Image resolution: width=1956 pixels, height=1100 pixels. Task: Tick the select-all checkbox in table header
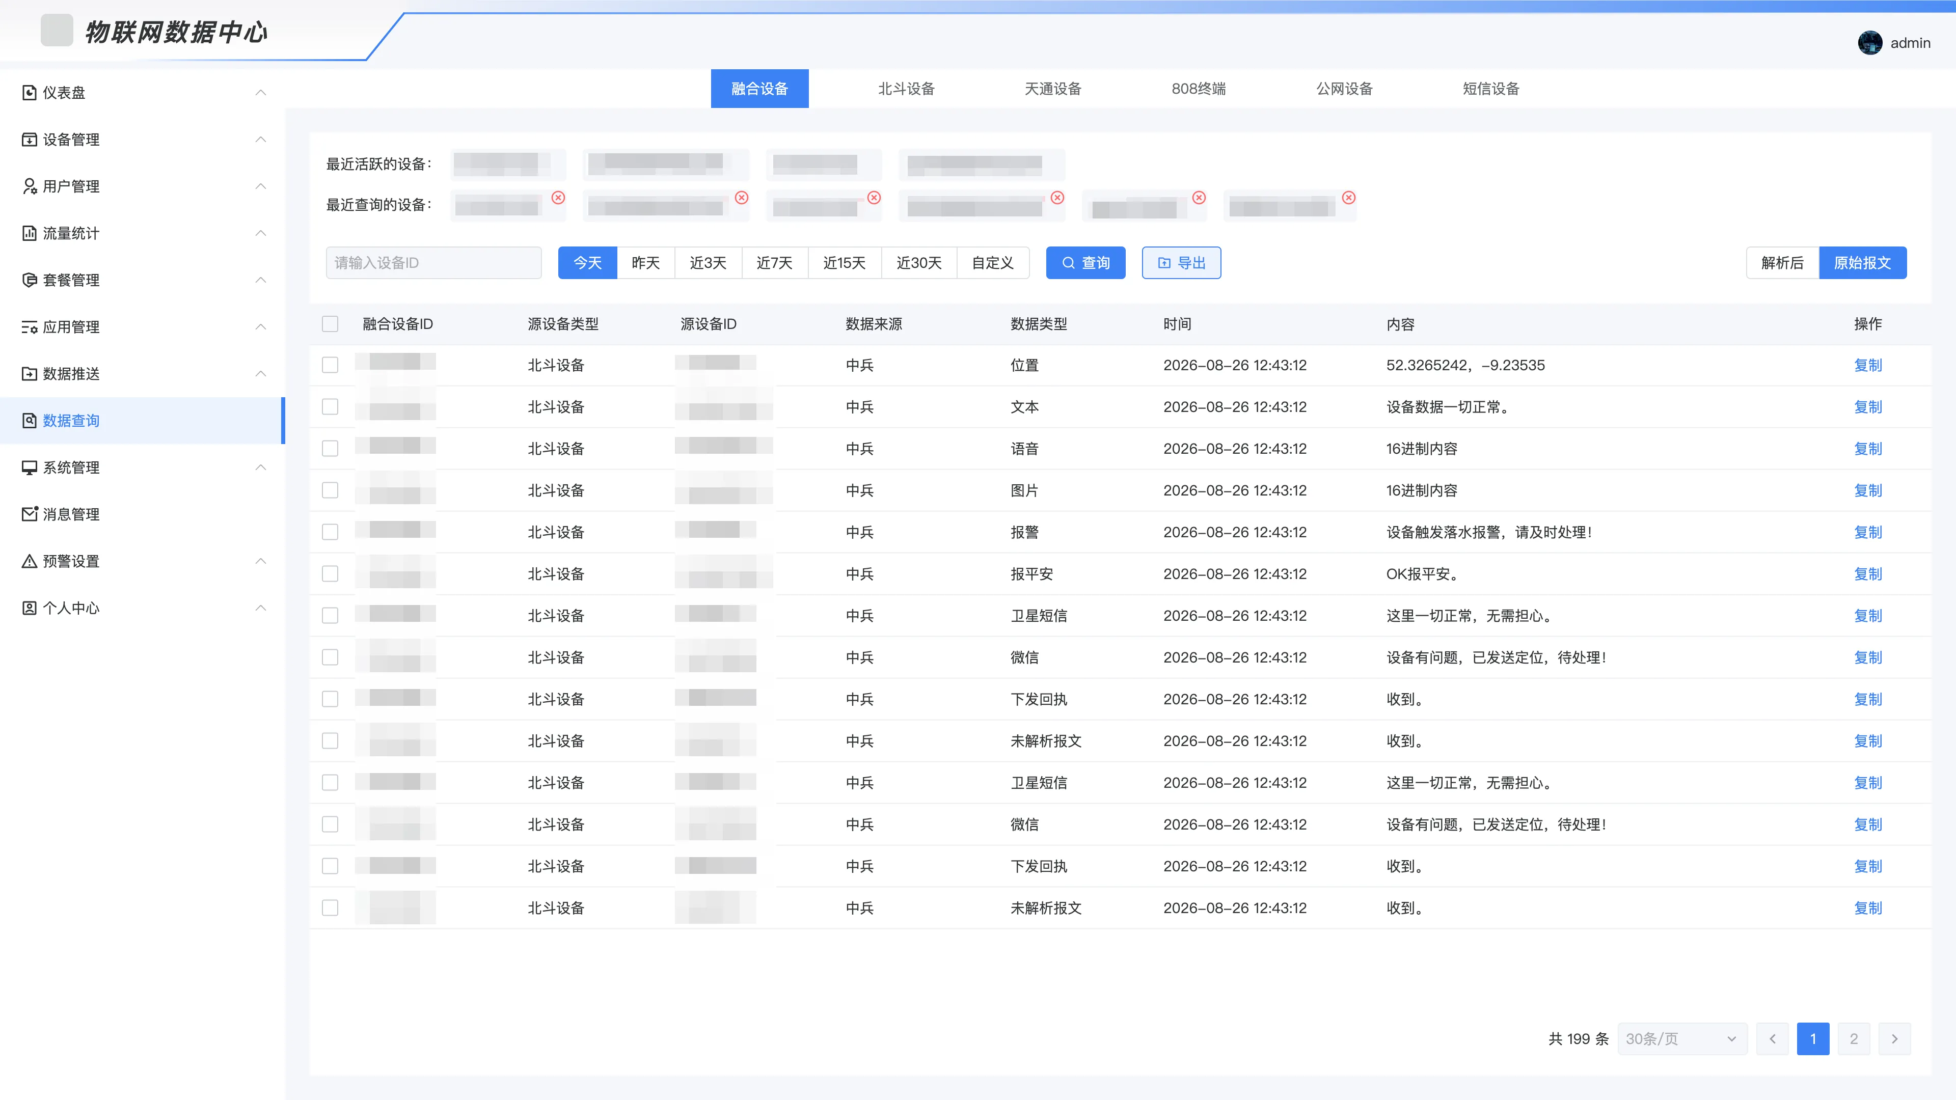pyautogui.click(x=330, y=324)
